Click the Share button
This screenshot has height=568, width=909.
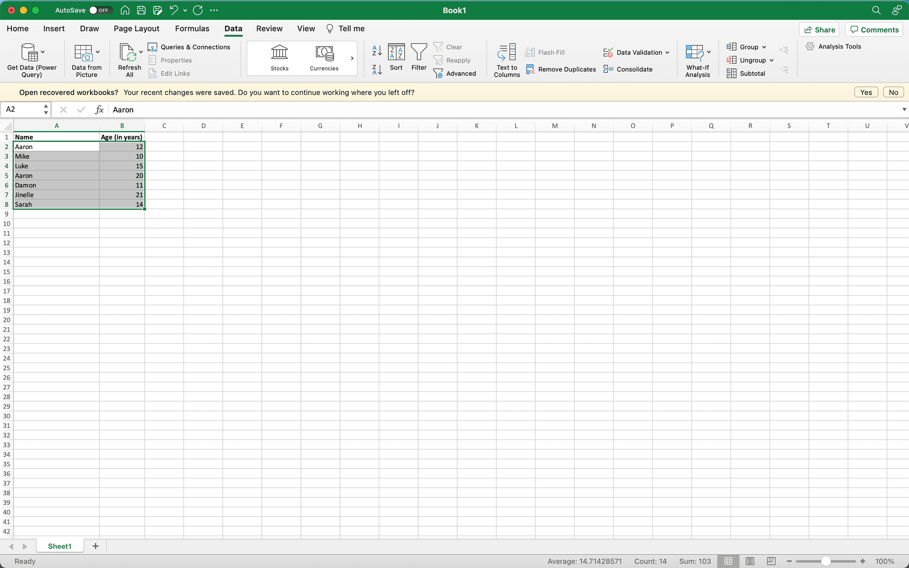point(819,29)
